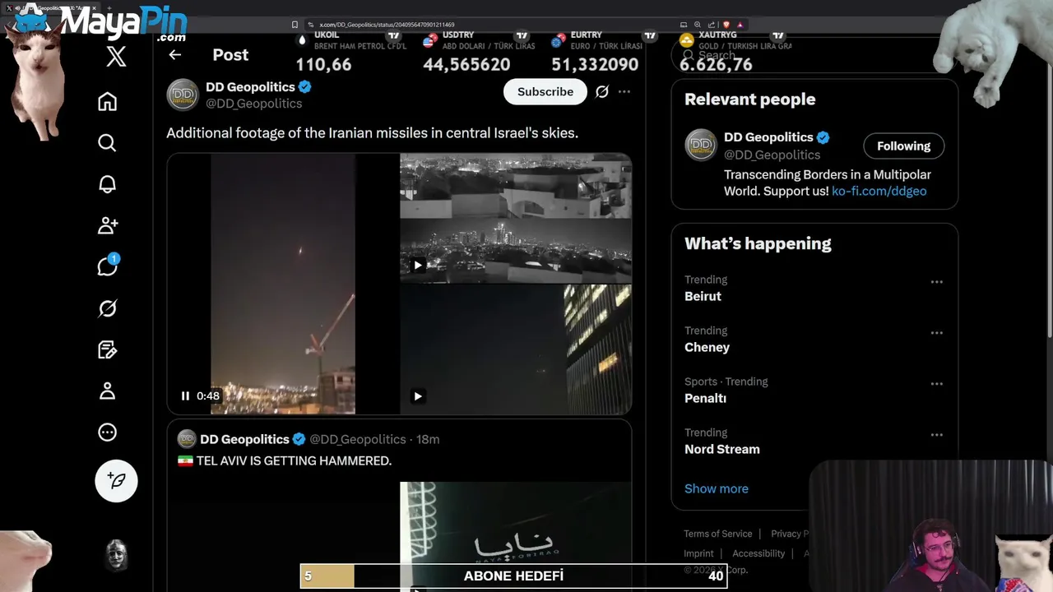Open Profile person icon in sidebar
The image size is (1053, 592).
pyautogui.click(x=107, y=391)
